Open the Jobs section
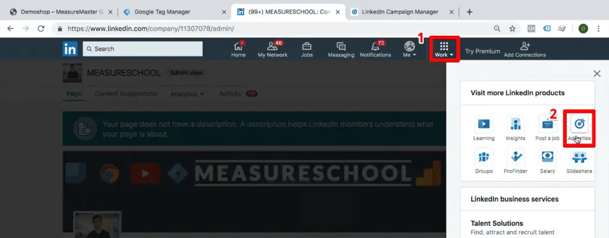Image resolution: width=609 pixels, height=238 pixels. pos(307,49)
